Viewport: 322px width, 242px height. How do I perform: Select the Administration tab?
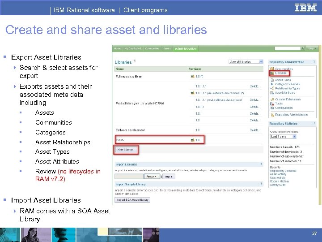[186, 48]
